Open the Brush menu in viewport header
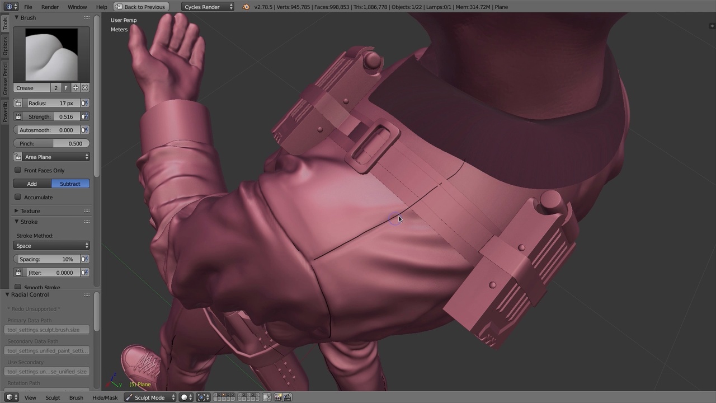The image size is (716, 403). 76,397
